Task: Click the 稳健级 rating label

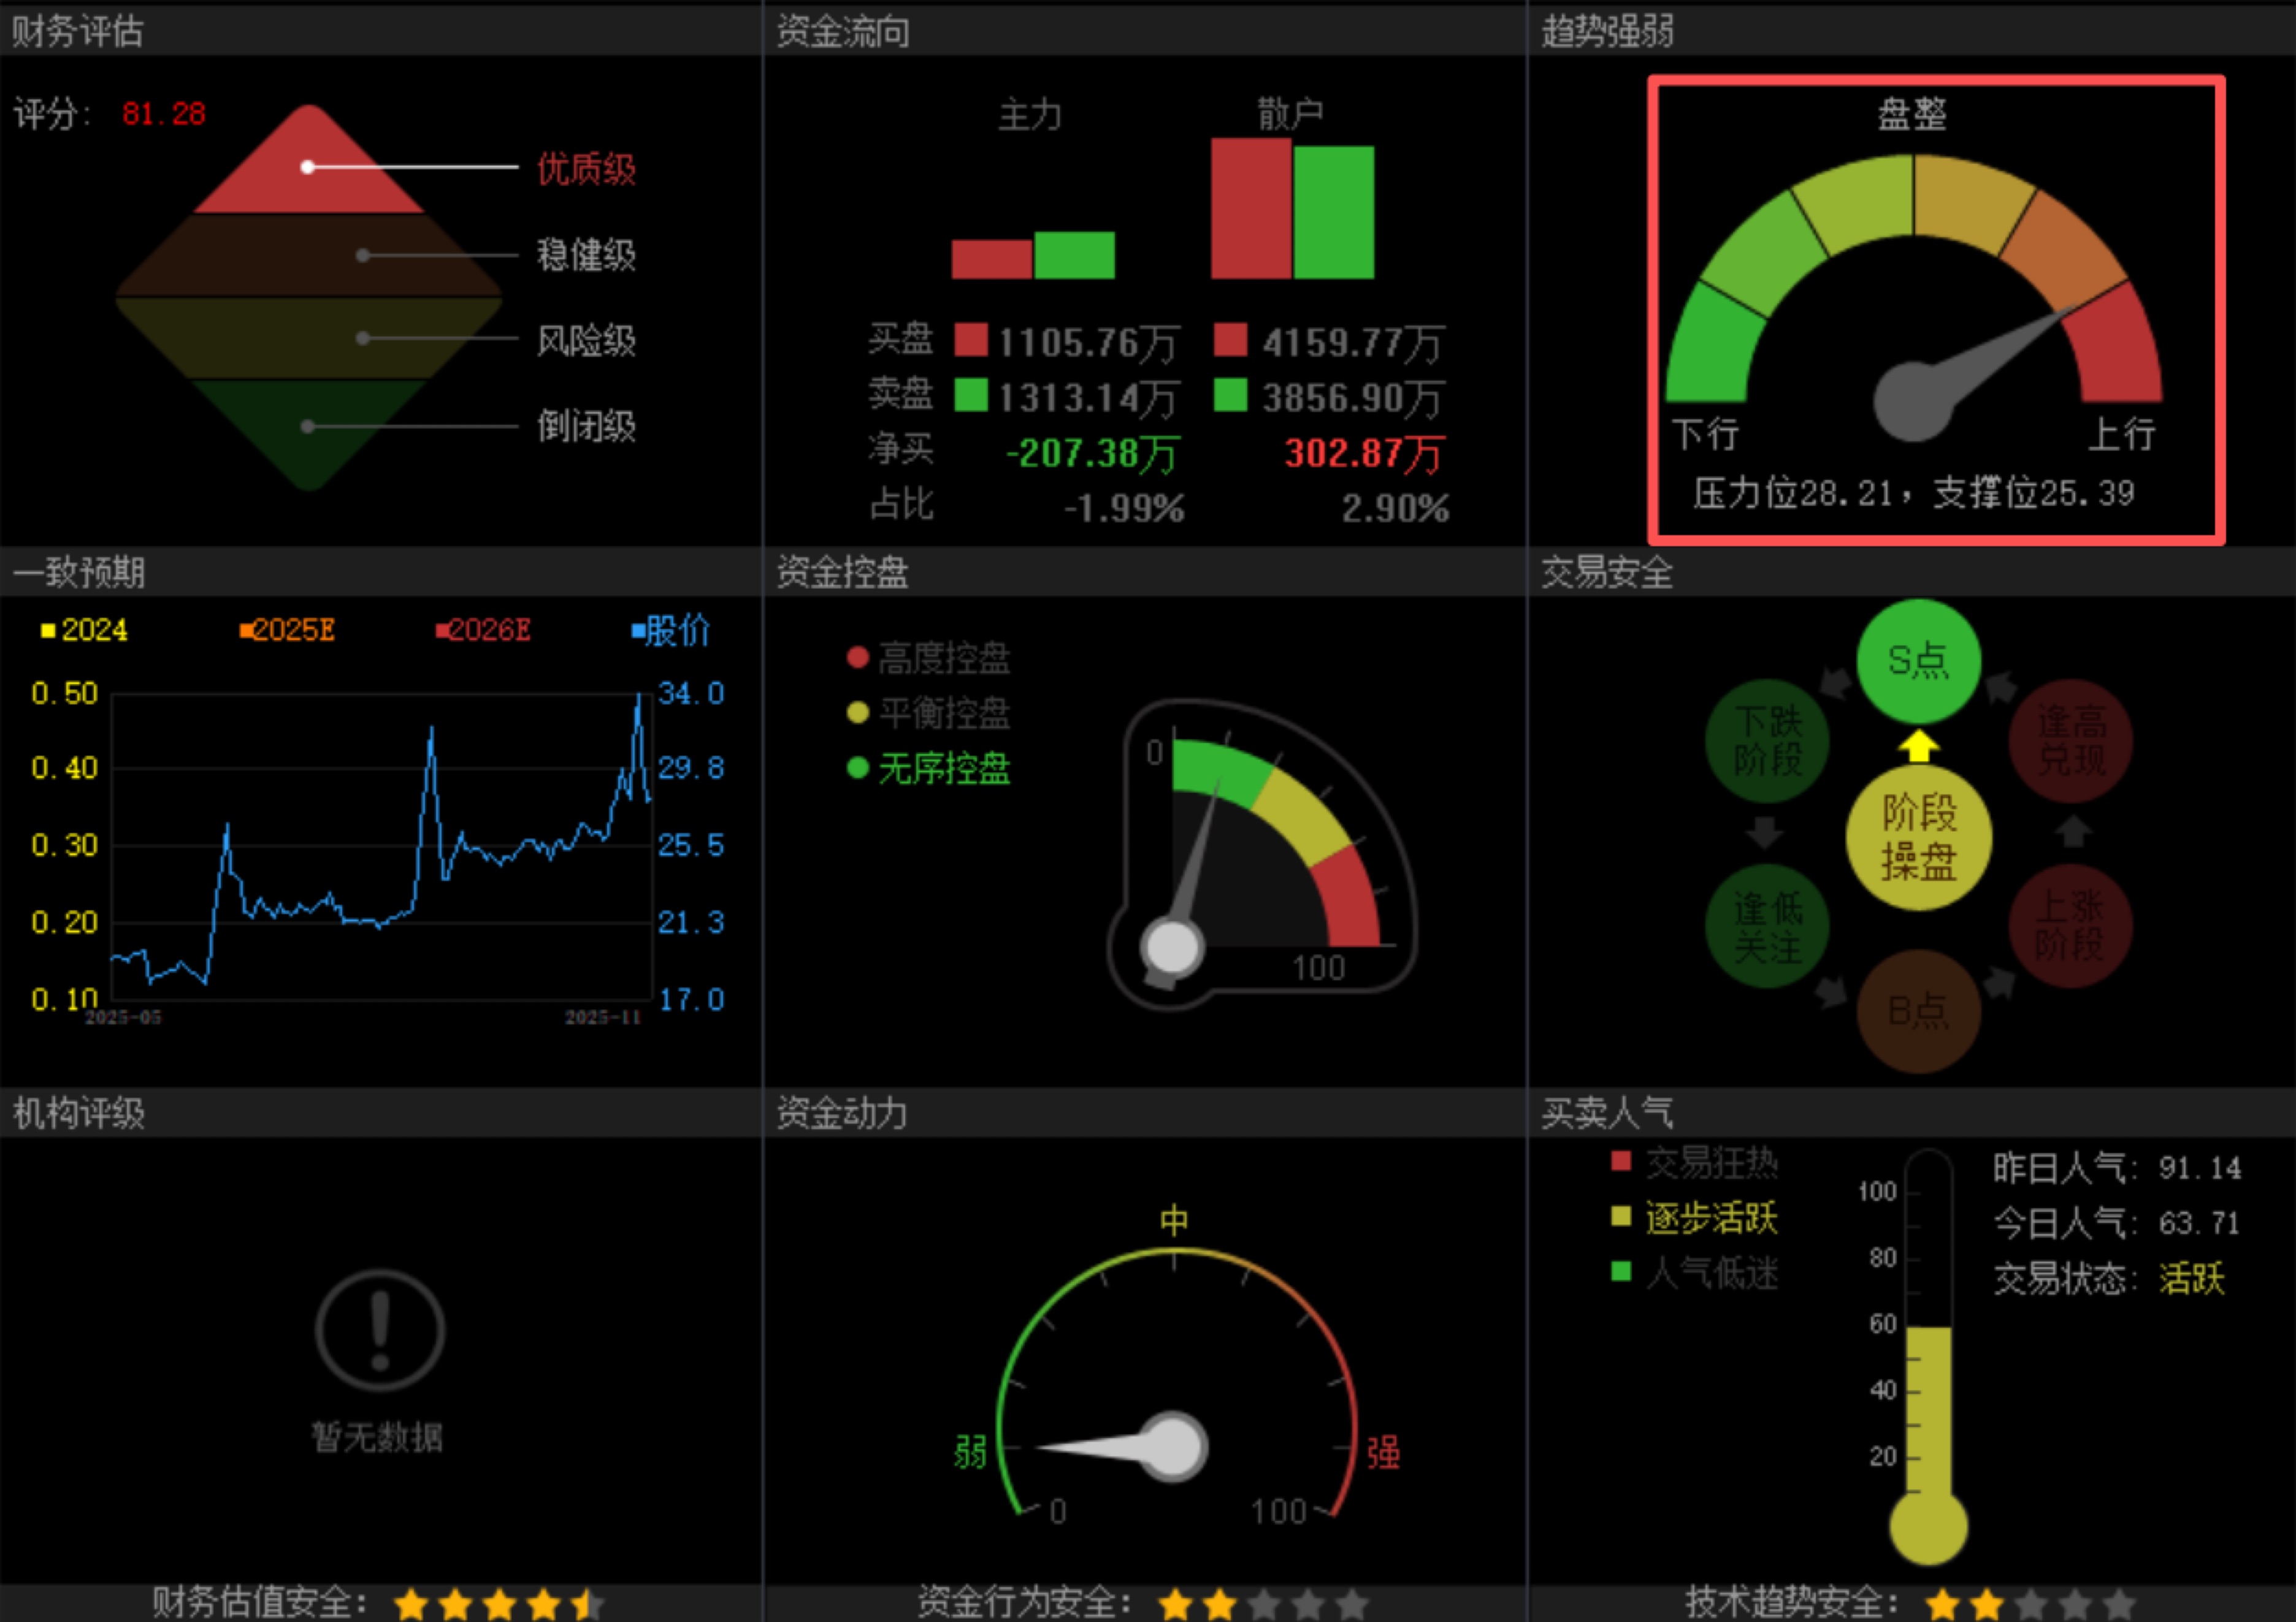Action: [586, 255]
